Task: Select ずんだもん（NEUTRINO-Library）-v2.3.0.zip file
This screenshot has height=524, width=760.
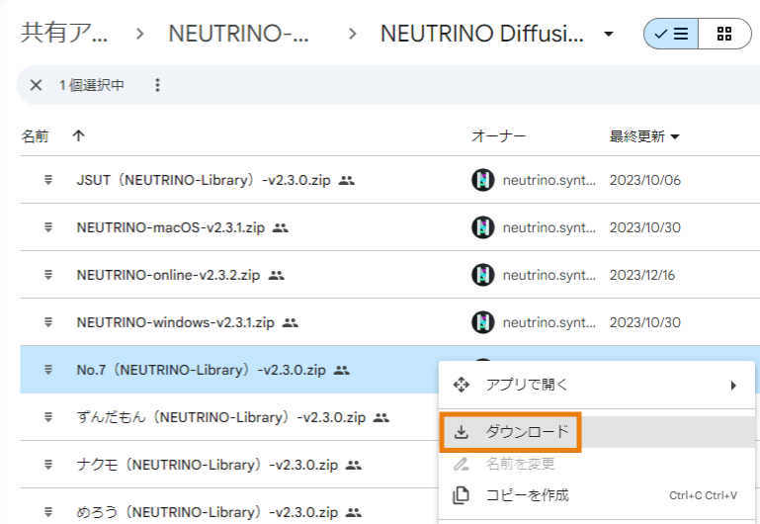Action: pyautogui.click(x=221, y=418)
